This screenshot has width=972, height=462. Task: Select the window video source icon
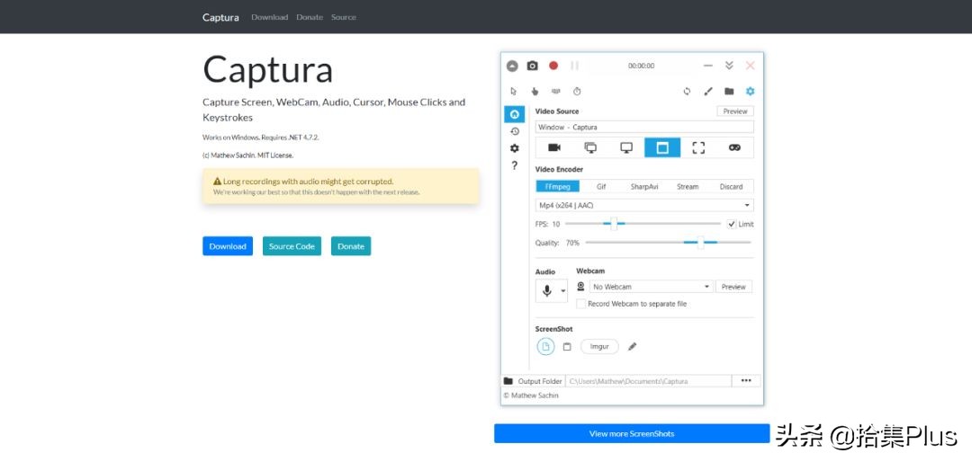[662, 147]
